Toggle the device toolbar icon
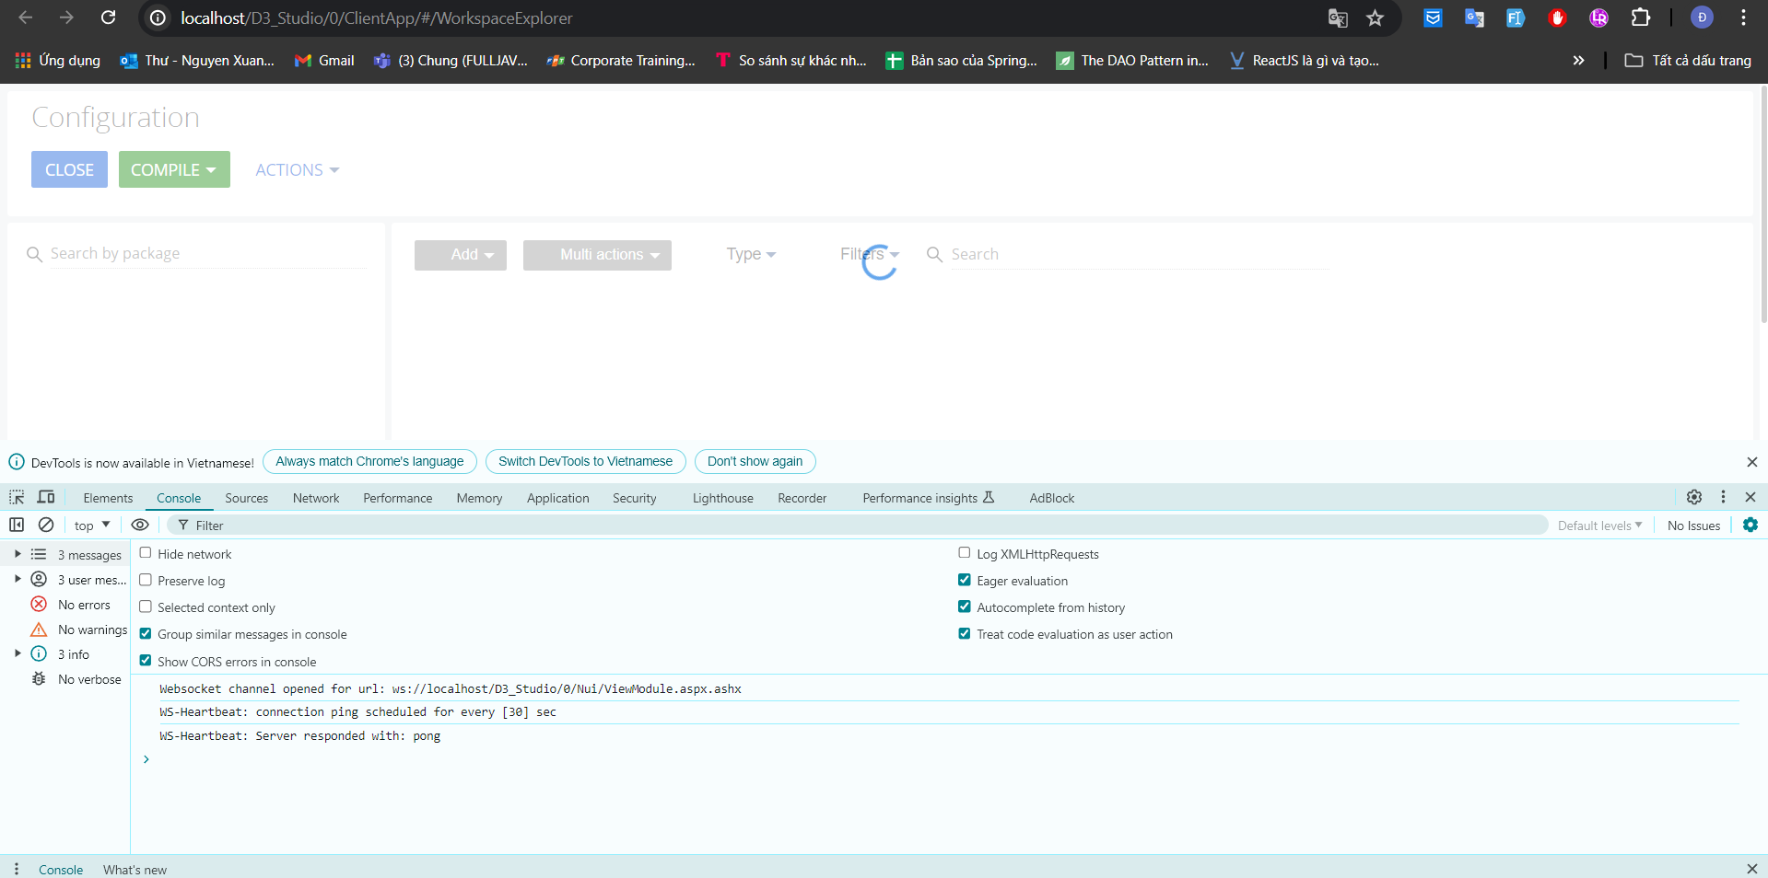 (x=46, y=497)
